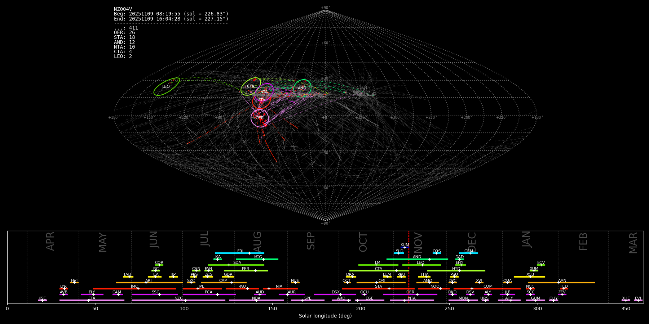
Task: Click the KCG green shower bar
Action: click(x=257, y=259)
